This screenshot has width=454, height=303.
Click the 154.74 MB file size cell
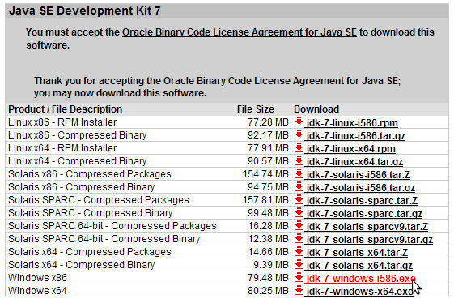click(265, 174)
